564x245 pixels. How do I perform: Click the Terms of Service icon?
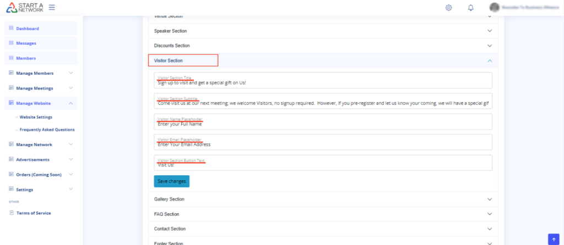[x=11, y=213]
